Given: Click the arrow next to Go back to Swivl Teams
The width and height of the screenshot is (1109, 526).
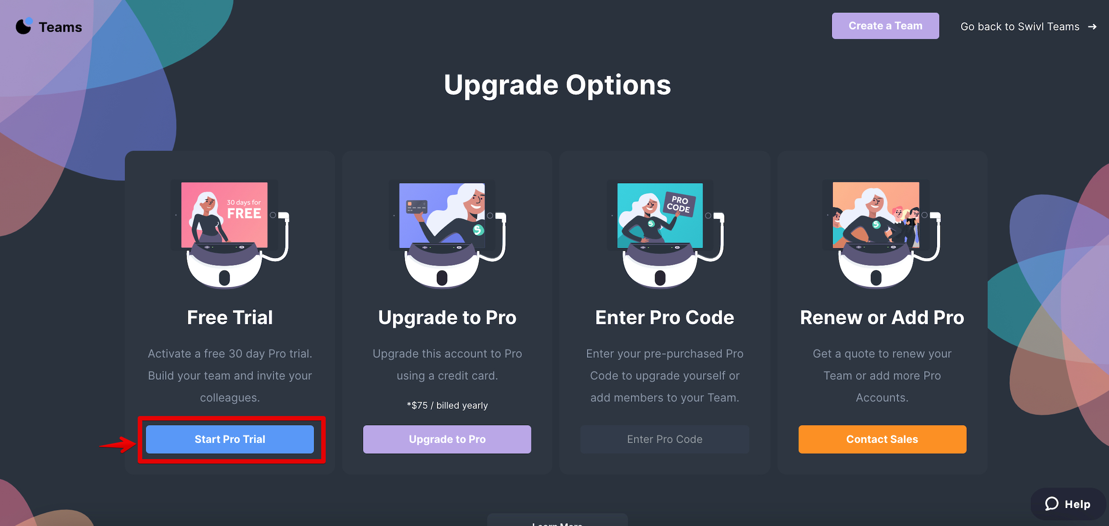Looking at the screenshot, I should 1092,27.
